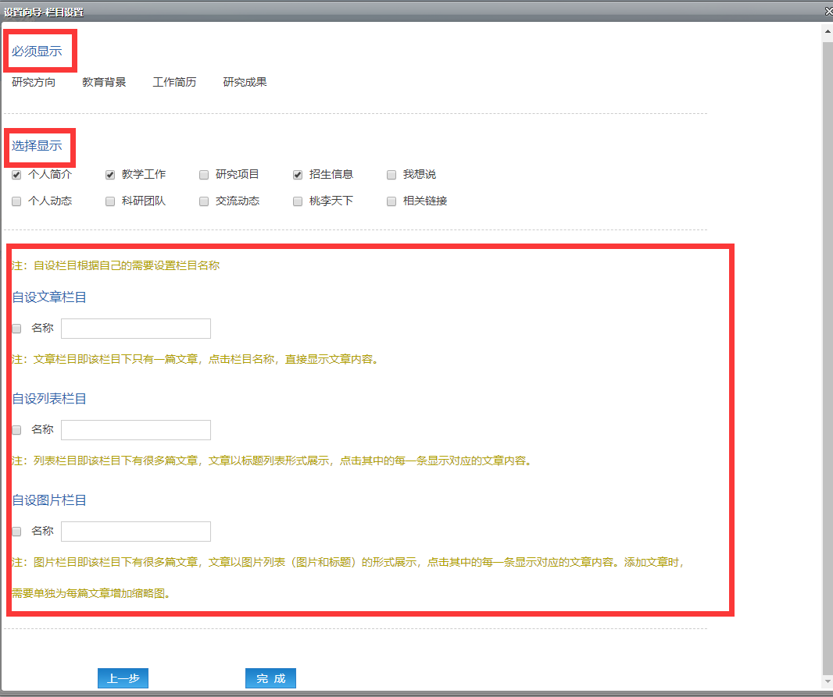Check the 科研团队 option

point(110,201)
